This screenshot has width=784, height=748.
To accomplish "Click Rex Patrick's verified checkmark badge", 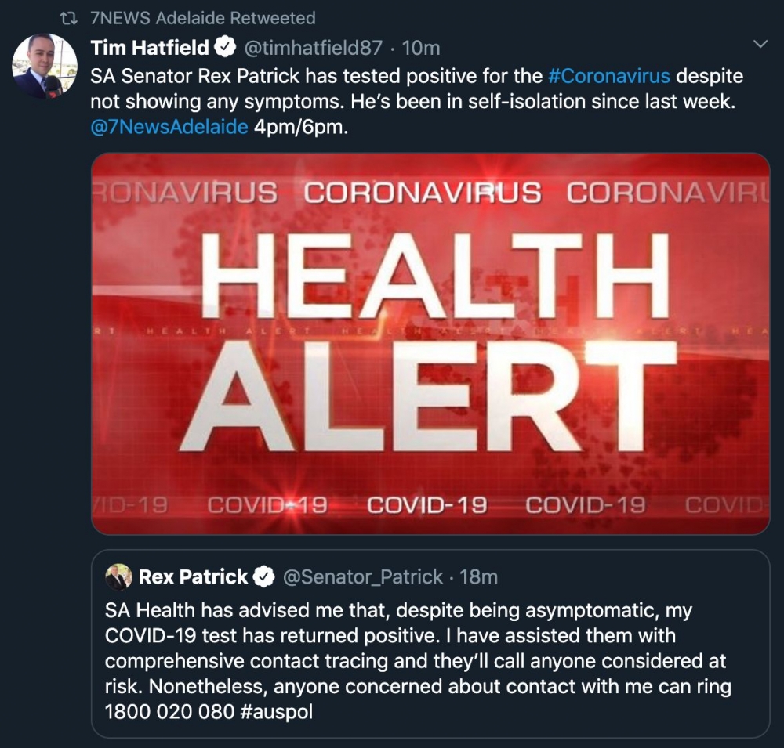I will point(263,576).
